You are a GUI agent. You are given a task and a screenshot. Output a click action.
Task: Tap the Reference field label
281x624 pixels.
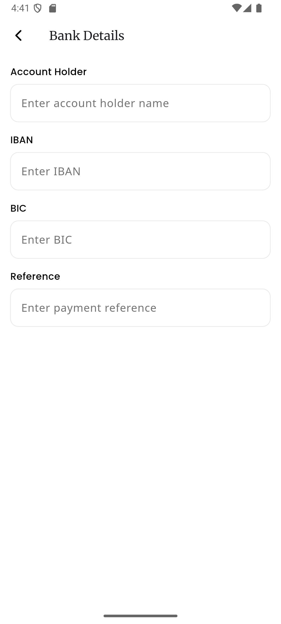coord(35,276)
